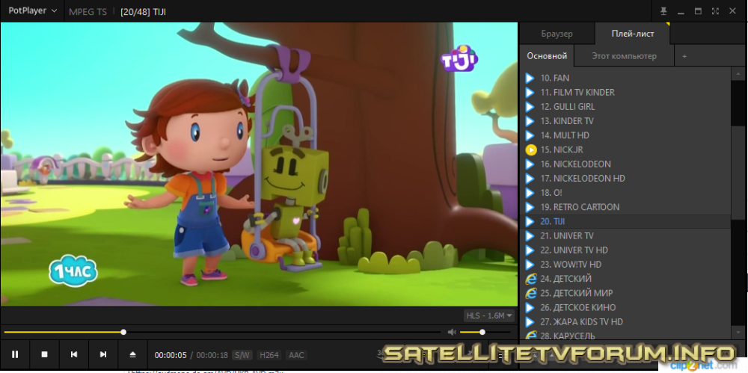The height and width of the screenshot is (373, 748).
Task: Stop playback with the stop button
Action: click(x=44, y=354)
